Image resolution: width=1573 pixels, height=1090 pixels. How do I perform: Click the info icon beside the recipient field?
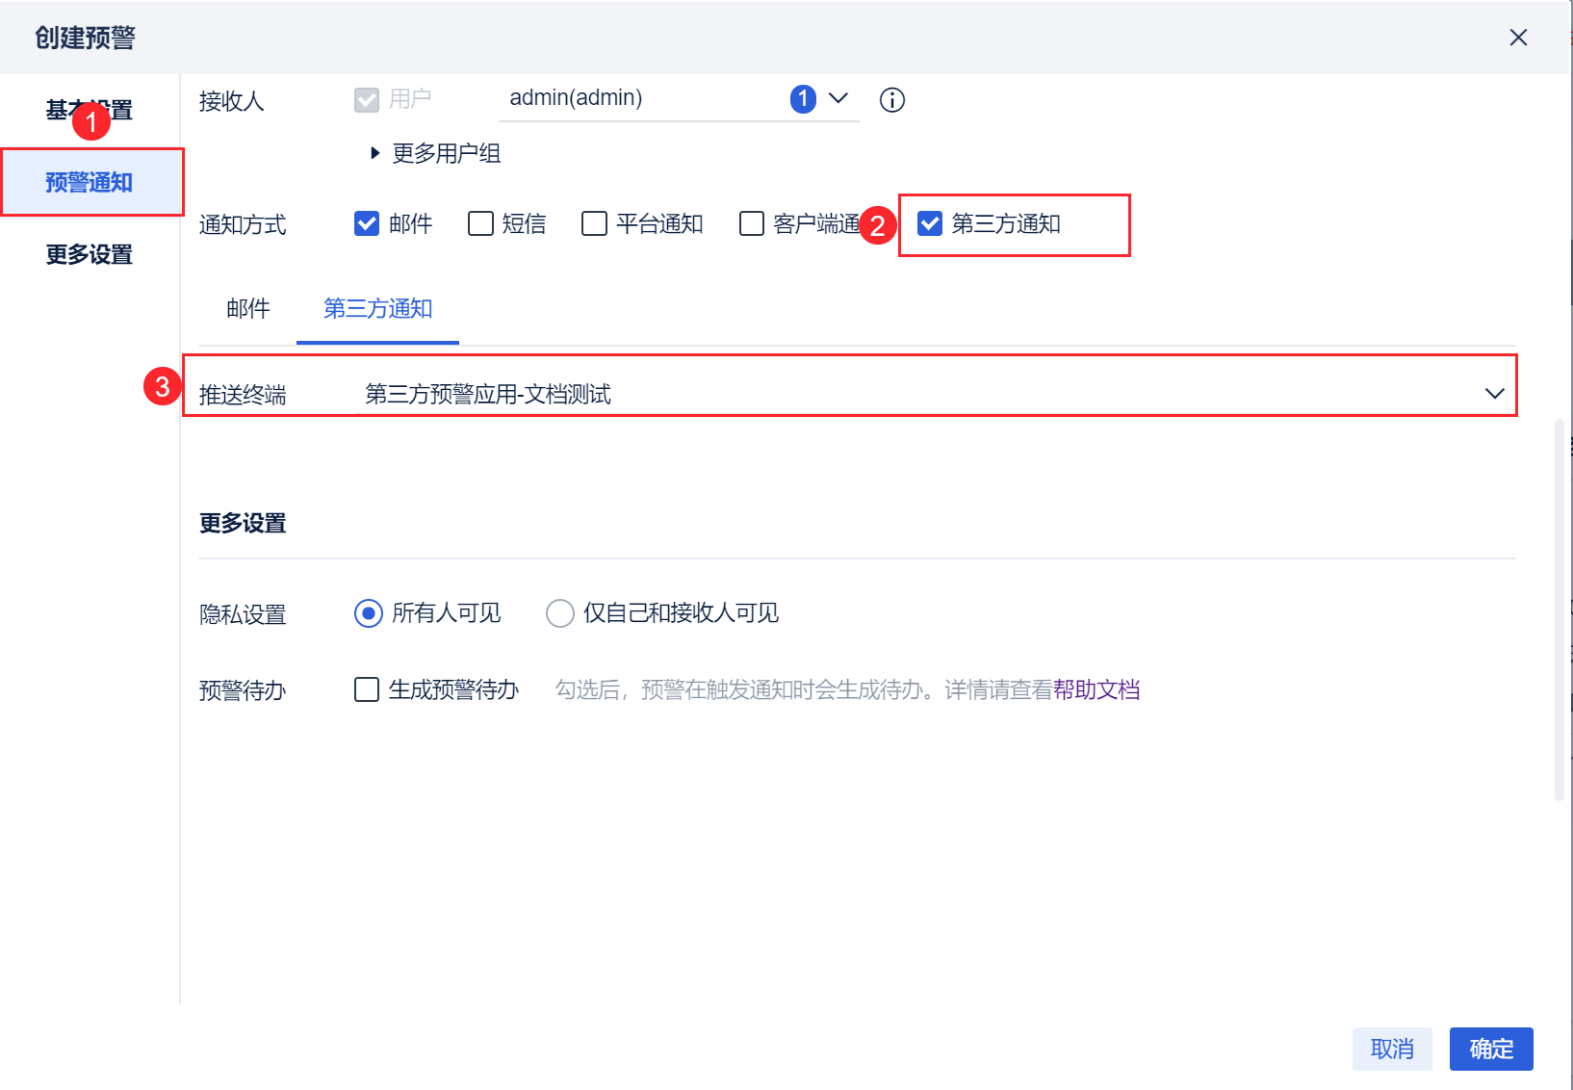coord(892,100)
